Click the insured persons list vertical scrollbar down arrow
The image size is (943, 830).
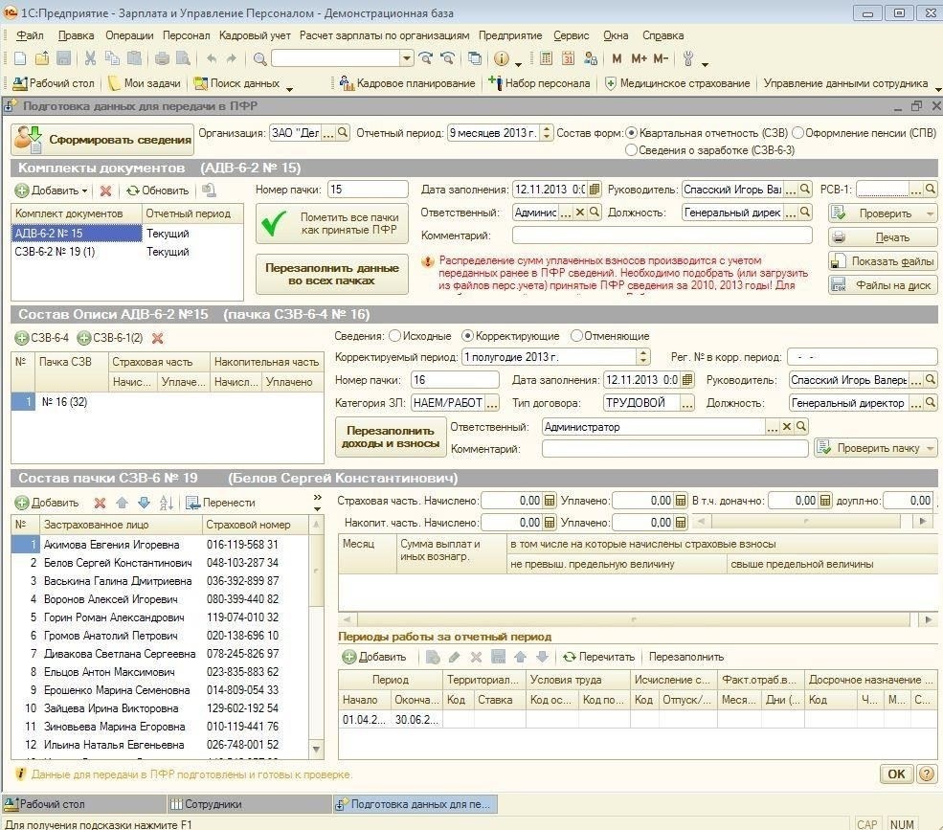pyautogui.click(x=316, y=749)
